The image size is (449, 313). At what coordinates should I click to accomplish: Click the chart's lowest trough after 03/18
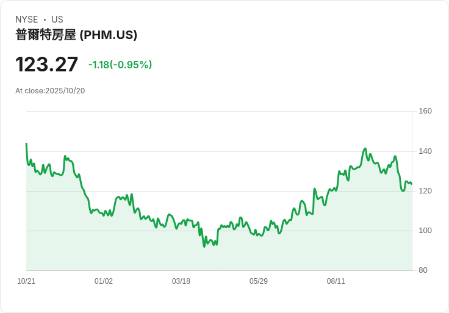204,246
